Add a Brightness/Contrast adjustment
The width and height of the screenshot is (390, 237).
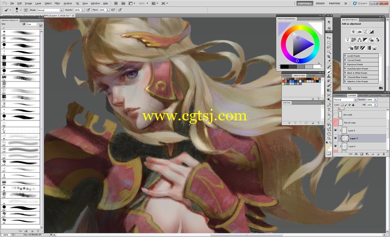point(353,32)
